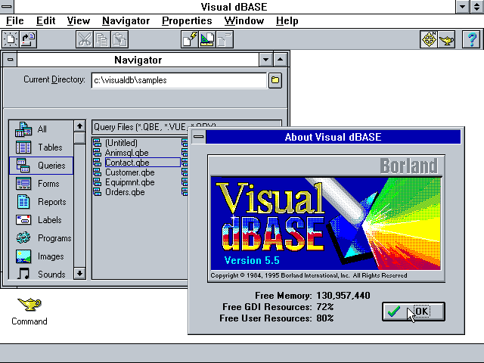The width and height of the screenshot is (484, 363).
Task: Select the Tables category in Navigator
Action: [x=41, y=147]
